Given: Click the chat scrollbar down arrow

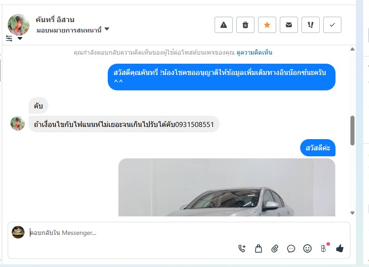Looking at the screenshot, I should pos(352,213).
